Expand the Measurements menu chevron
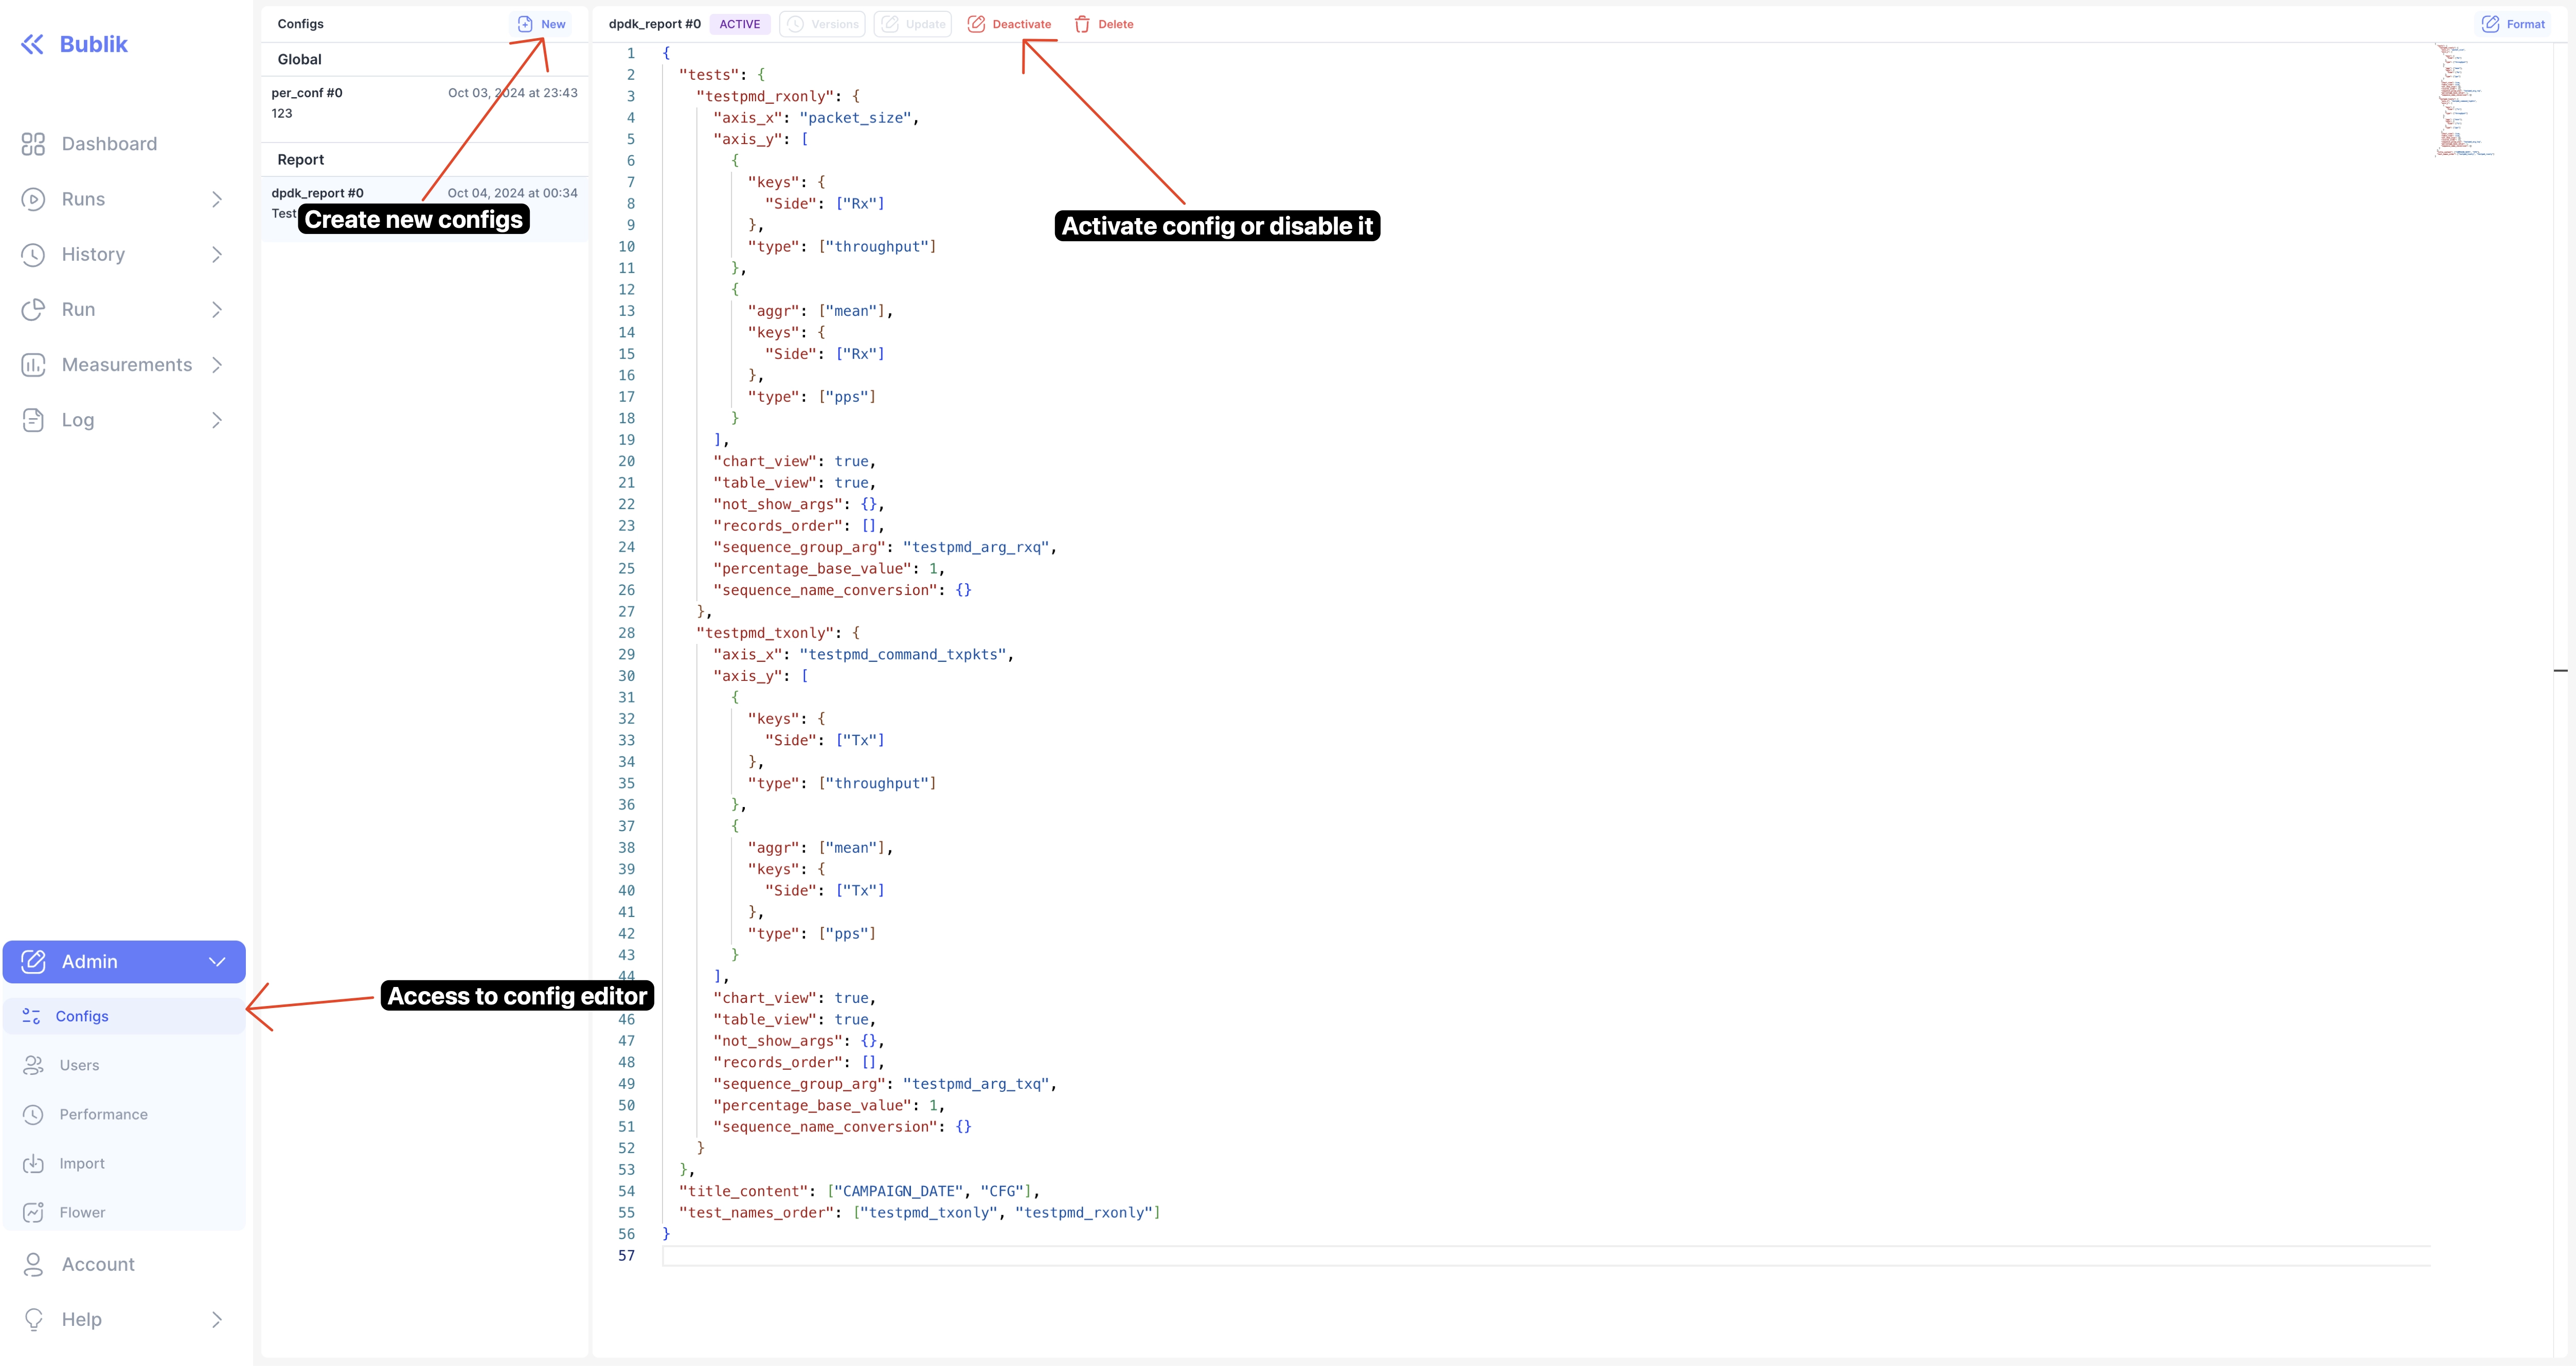2576x1366 pixels. pos(217,365)
